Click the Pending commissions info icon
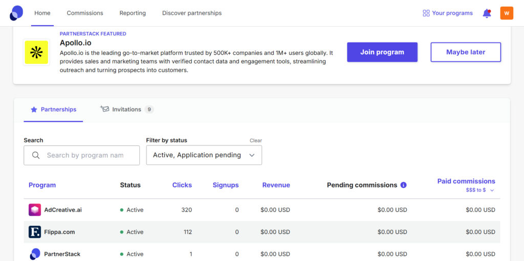 point(403,185)
